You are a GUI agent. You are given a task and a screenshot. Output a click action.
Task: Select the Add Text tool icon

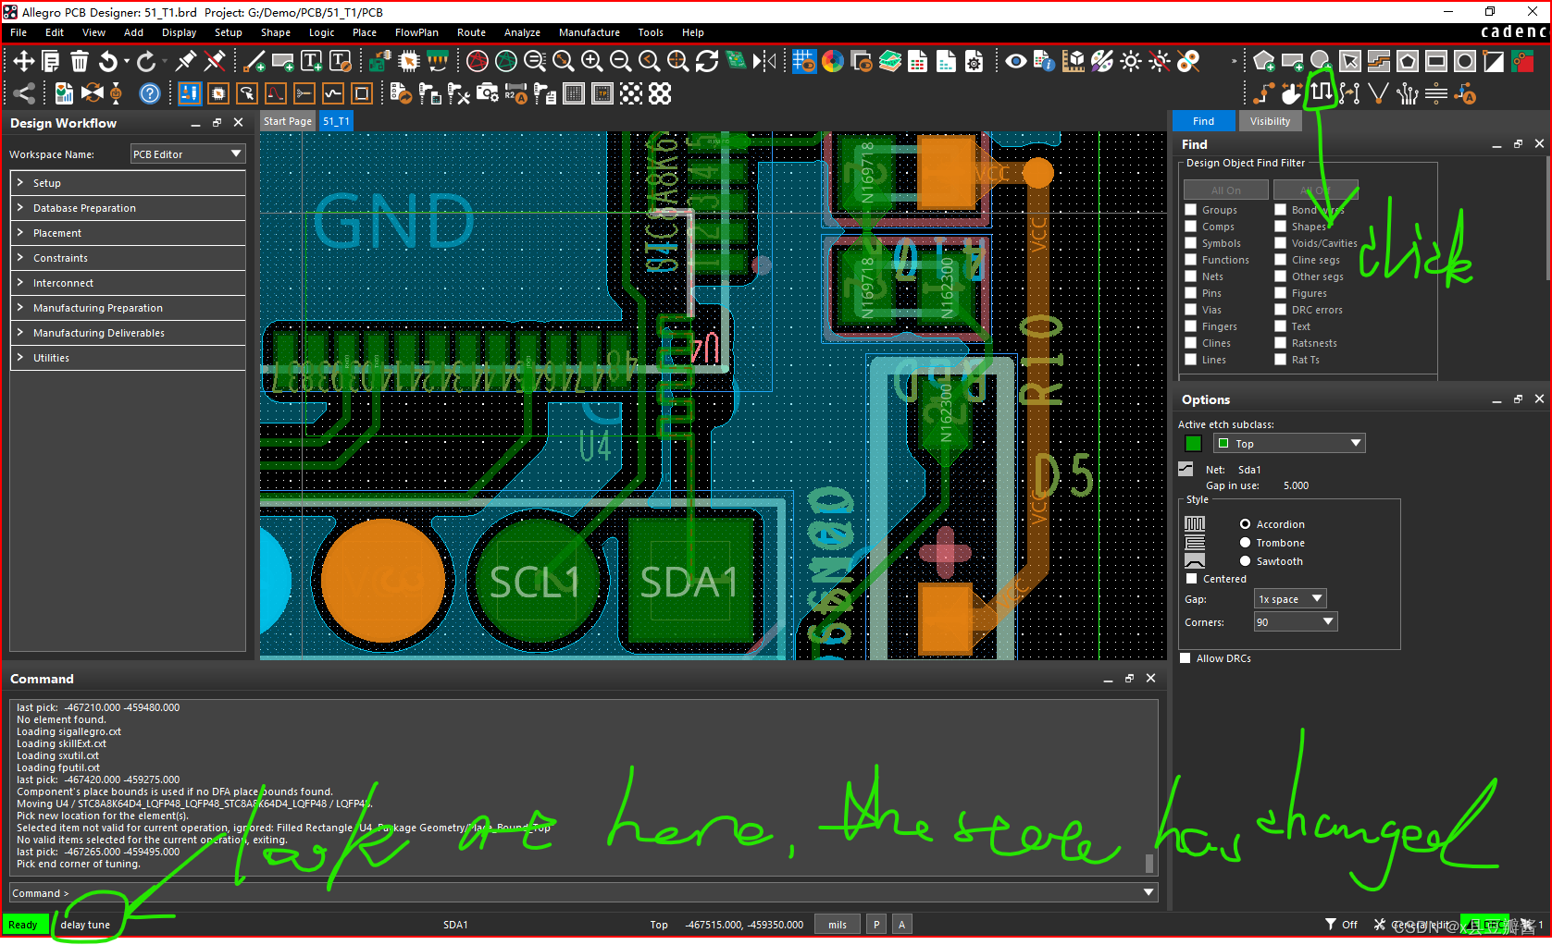coord(312,61)
